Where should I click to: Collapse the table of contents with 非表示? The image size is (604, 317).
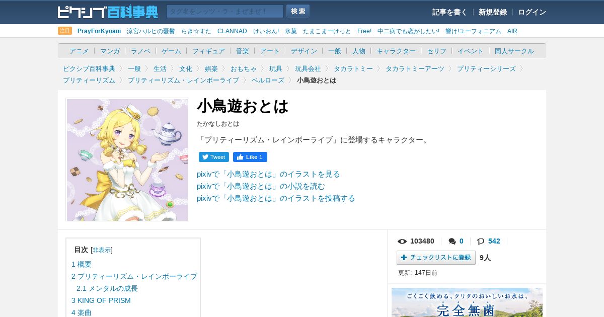click(102, 250)
